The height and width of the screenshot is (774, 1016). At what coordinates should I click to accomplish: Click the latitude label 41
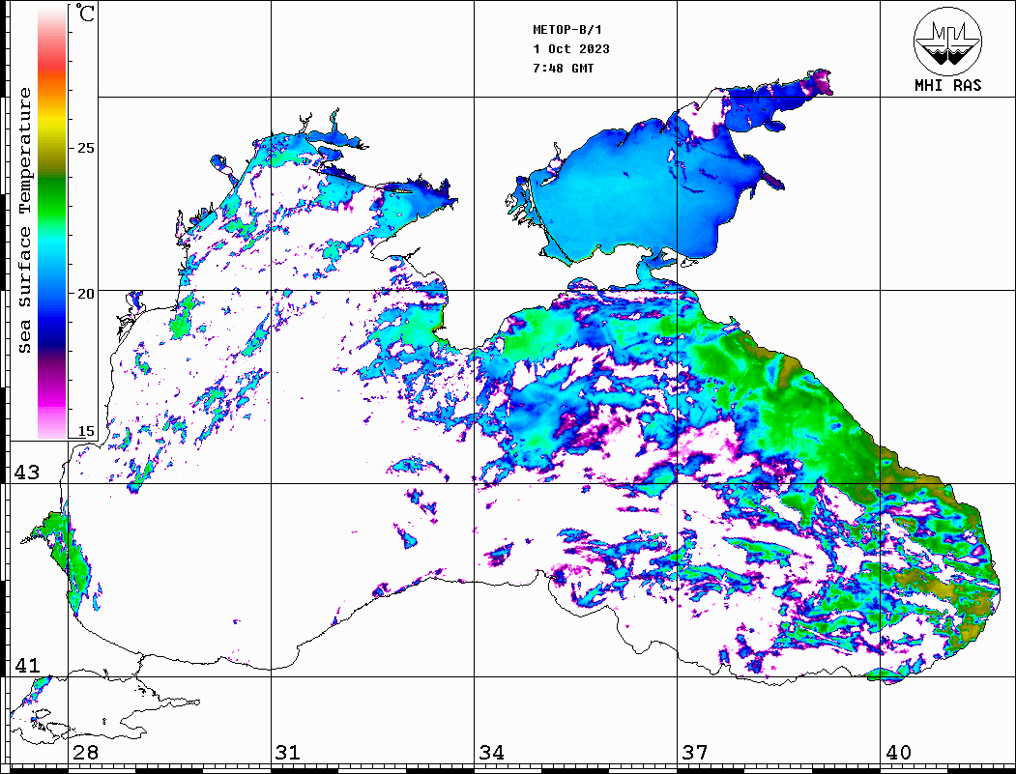point(27,666)
